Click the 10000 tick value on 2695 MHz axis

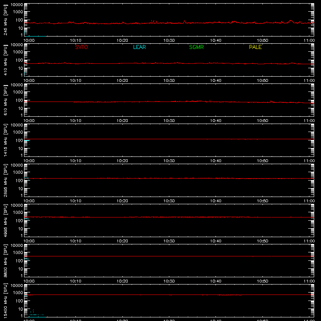pos(17,165)
